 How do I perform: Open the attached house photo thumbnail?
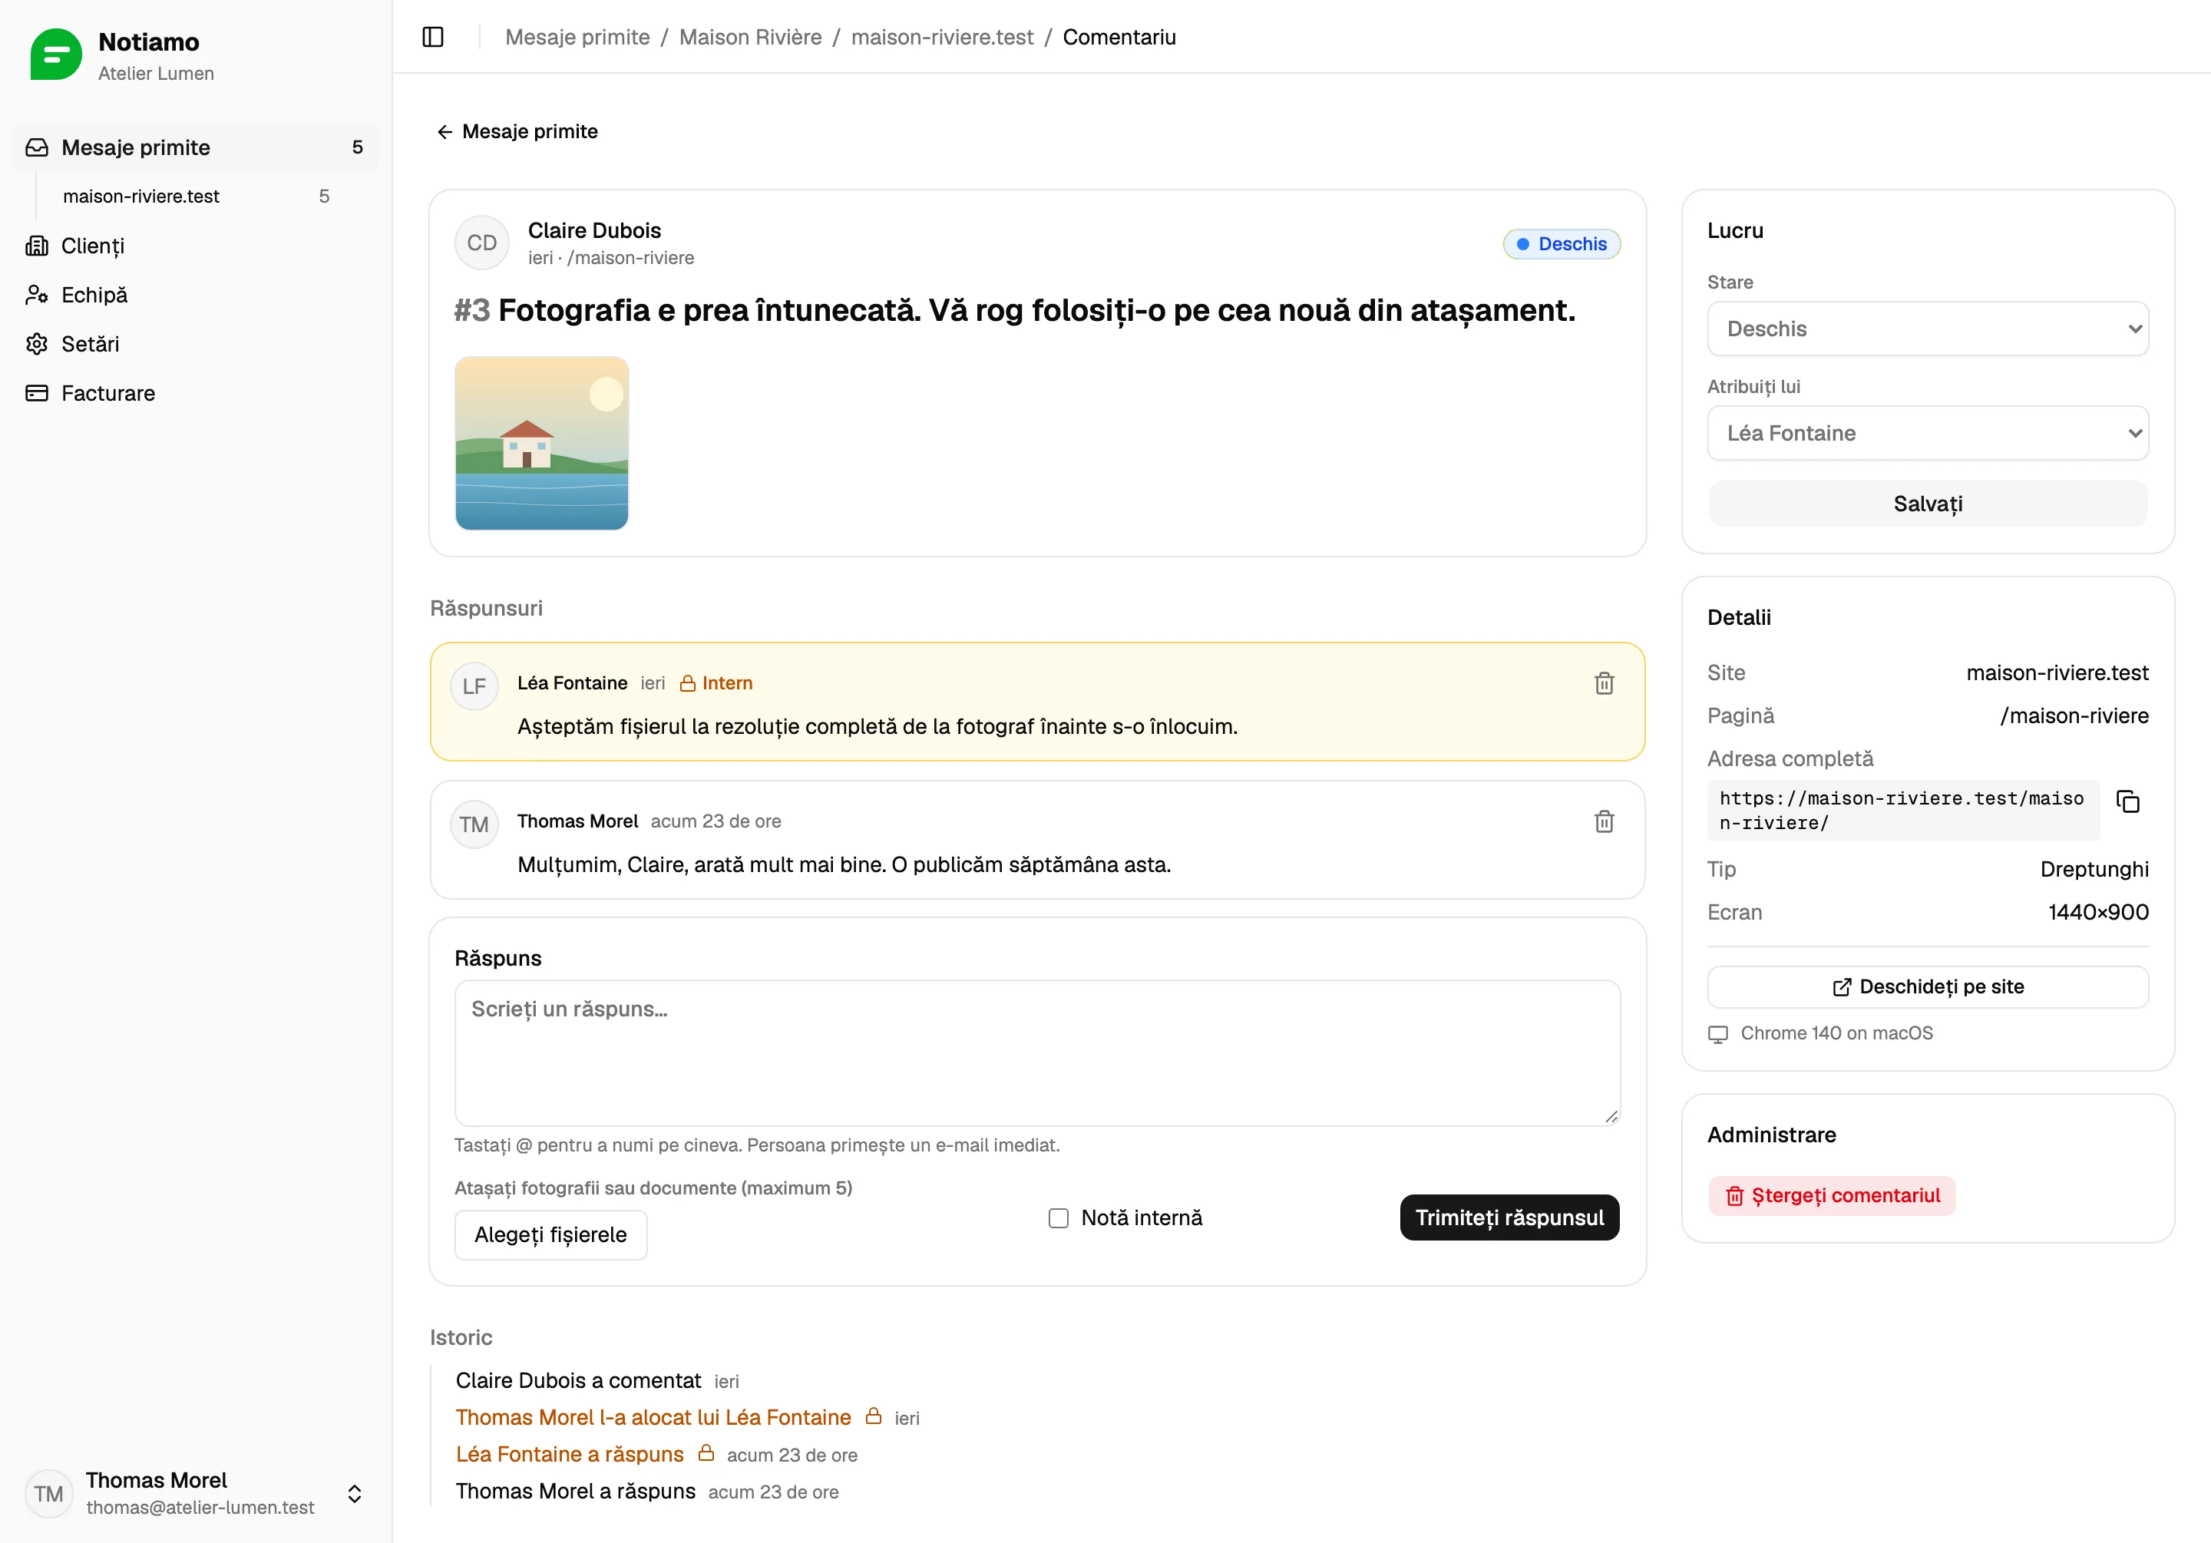point(541,443)
